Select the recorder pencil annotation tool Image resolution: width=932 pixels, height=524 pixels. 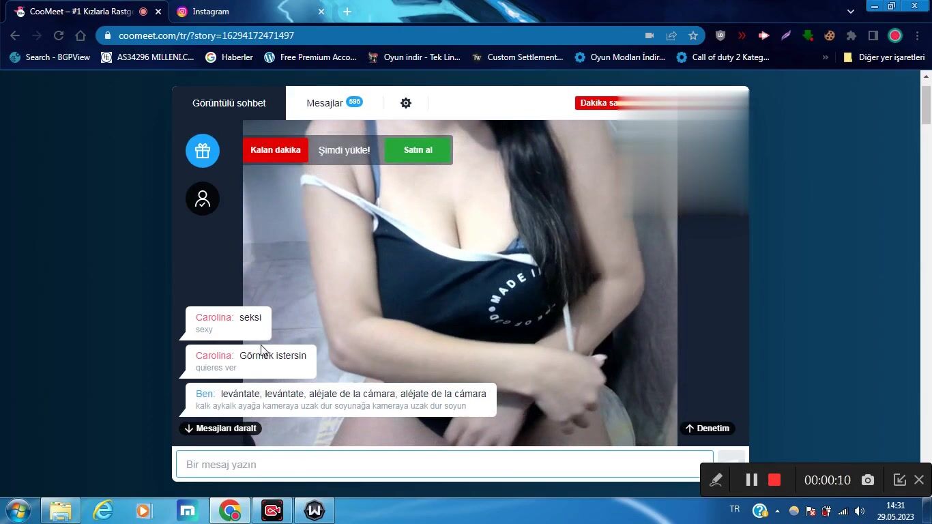coord(716,480)
